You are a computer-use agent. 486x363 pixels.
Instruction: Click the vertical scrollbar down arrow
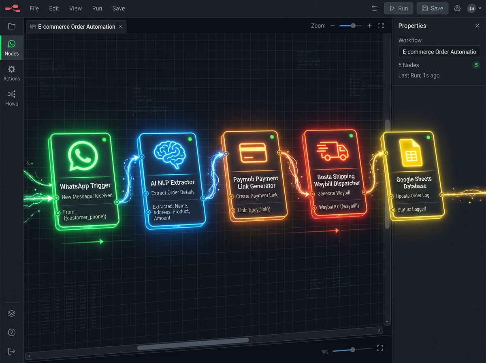pyautogui.click(x=387, y=322)
